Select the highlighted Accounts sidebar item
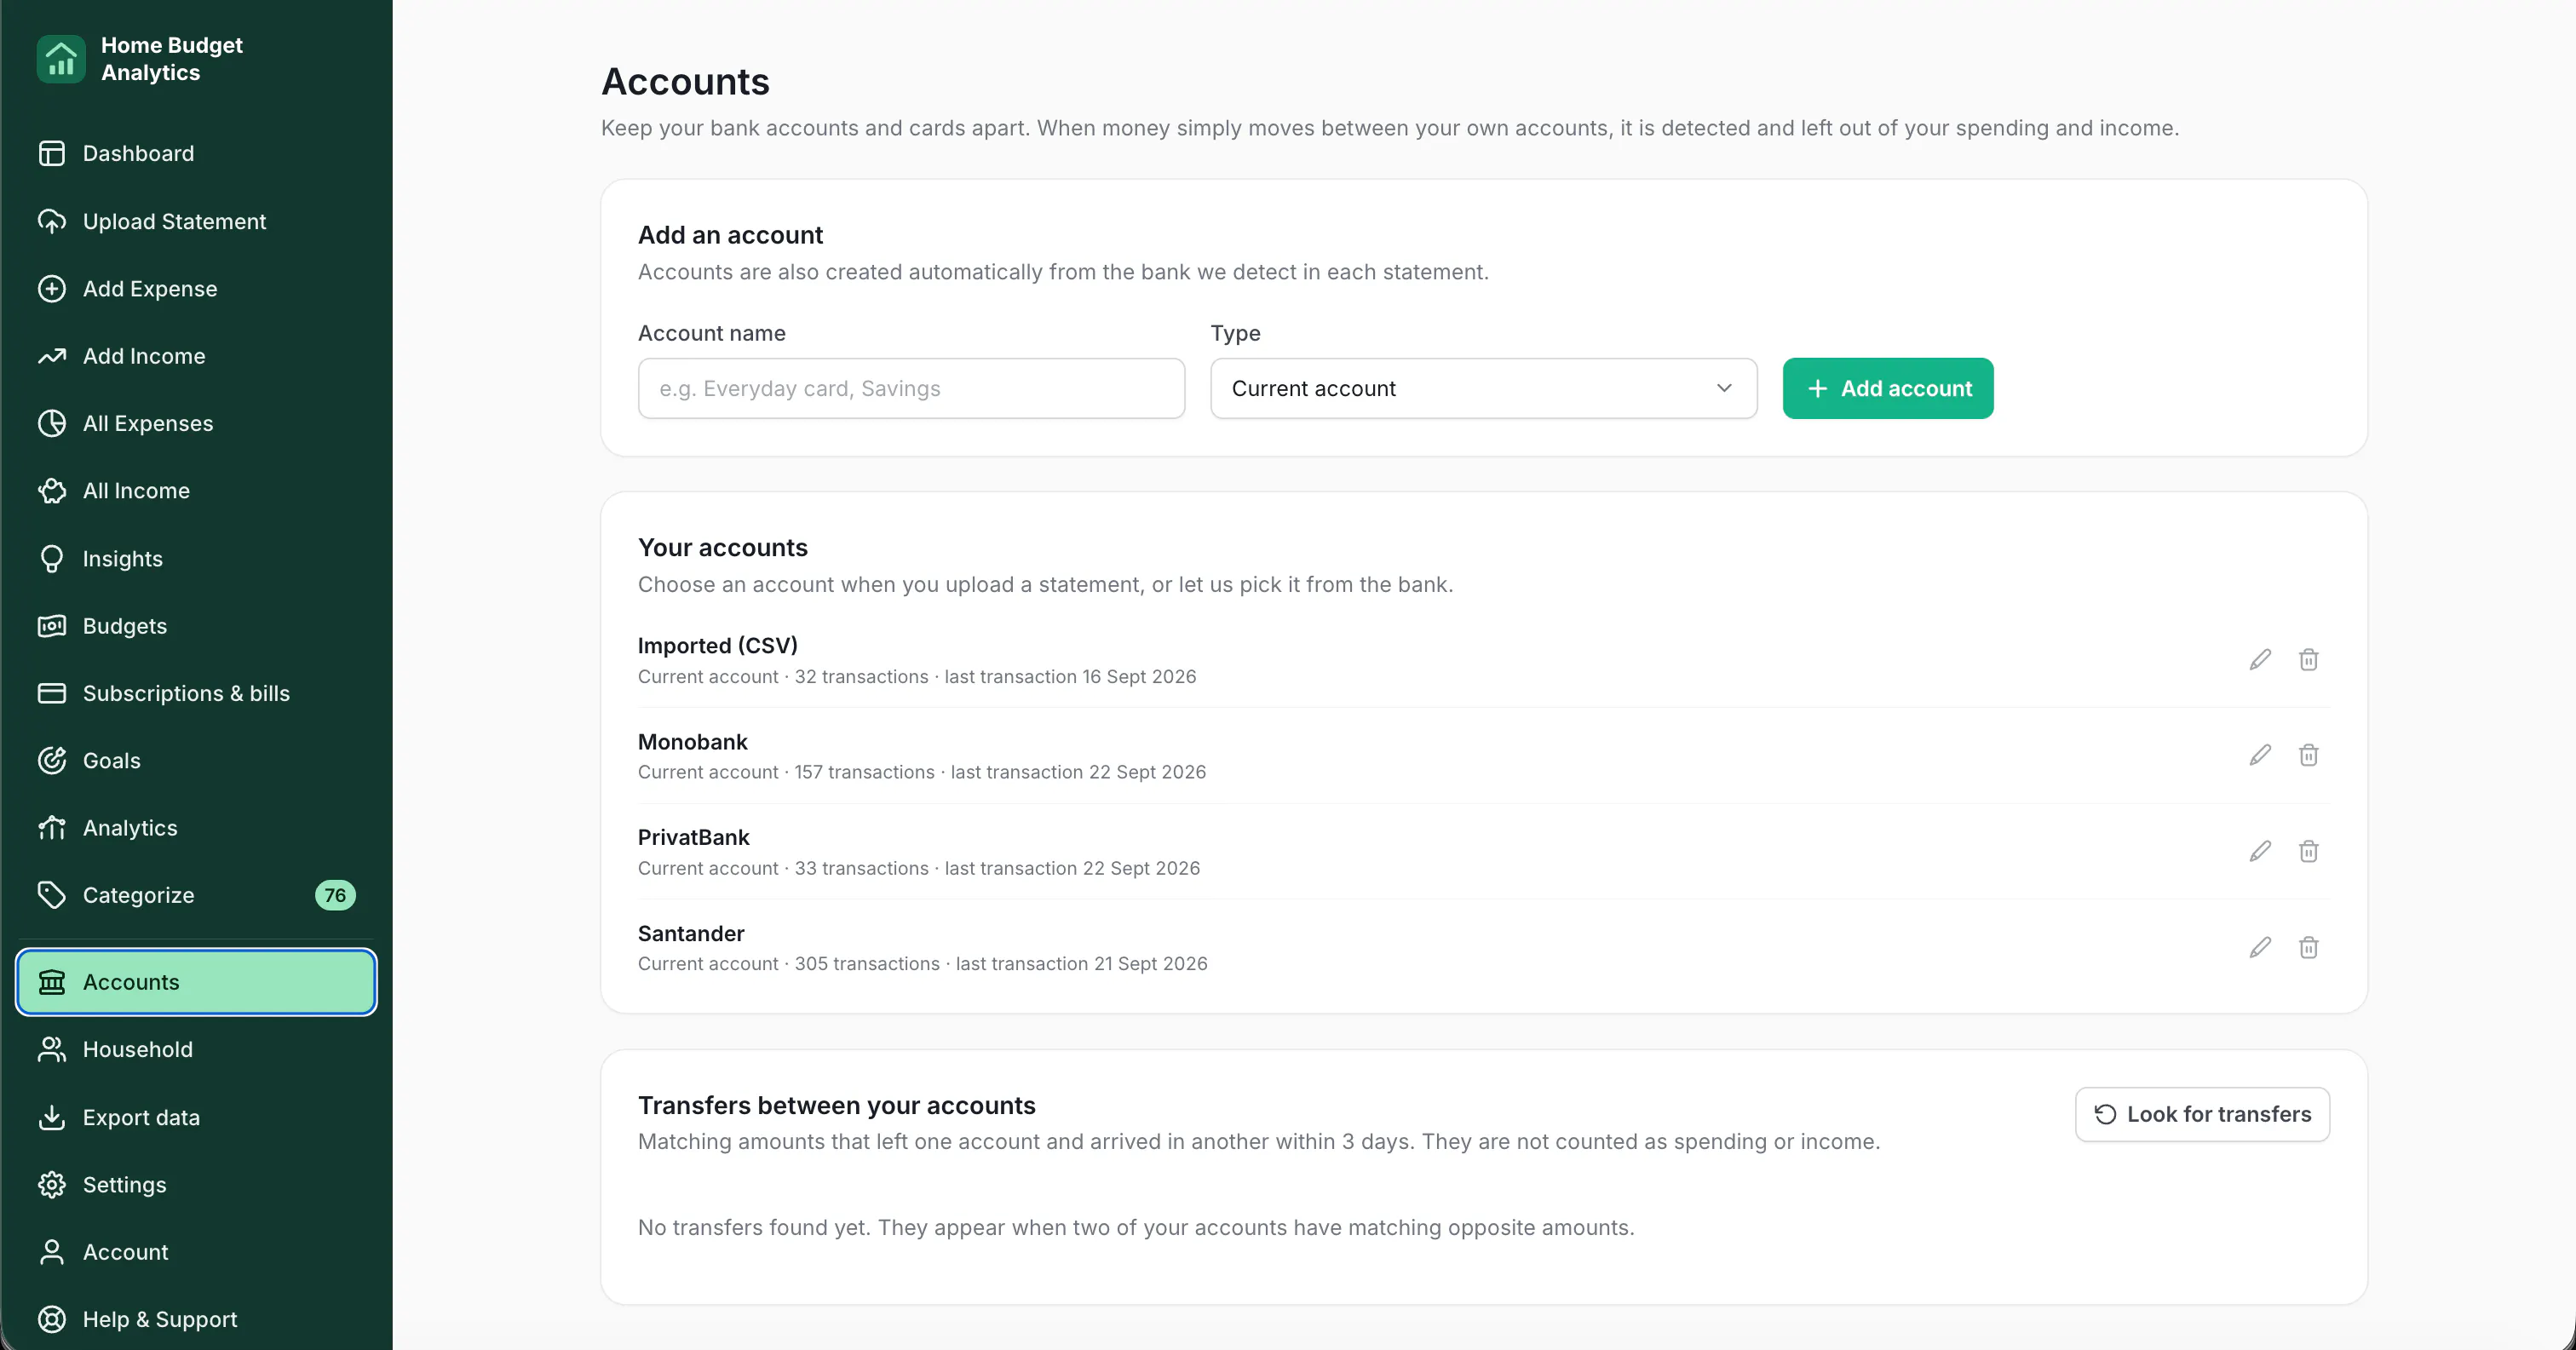The height and width of the screenshot is (1350, 2576). click(x=196, y=982)
